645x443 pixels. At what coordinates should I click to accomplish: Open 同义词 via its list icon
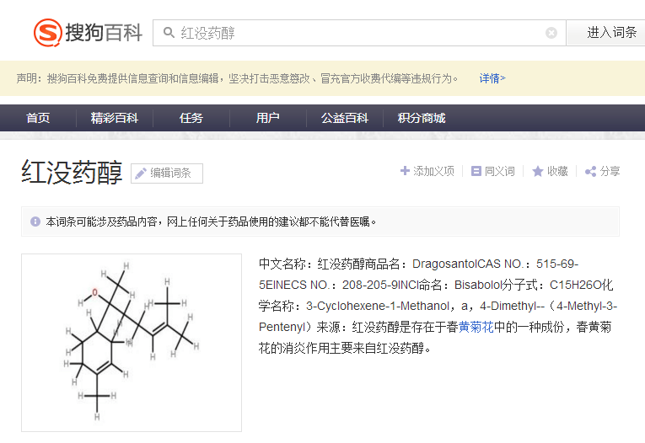tap(476, 171)
